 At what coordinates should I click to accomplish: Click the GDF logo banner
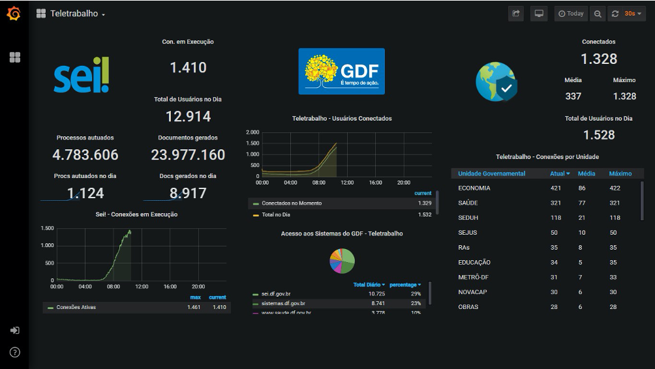342,71
